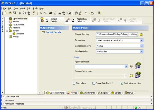Uncheck Pack attached files
Viewport: 154px width, 110px height.
click(122, 83)
